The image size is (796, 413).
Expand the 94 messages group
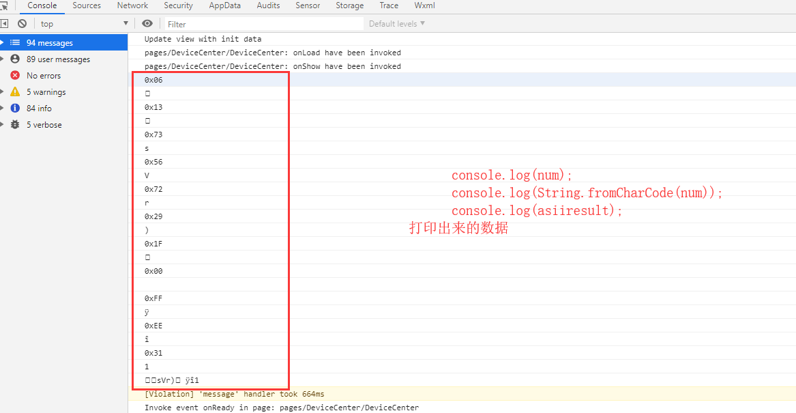pos(2,43)
